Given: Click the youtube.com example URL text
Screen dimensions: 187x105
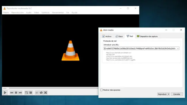Looking at the screenshot, I should 121,60.
